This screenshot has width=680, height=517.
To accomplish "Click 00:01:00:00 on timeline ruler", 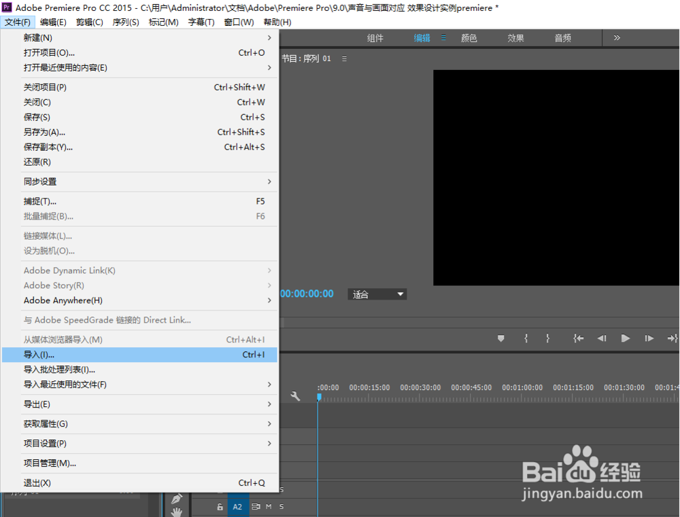I will coord(522,387).
